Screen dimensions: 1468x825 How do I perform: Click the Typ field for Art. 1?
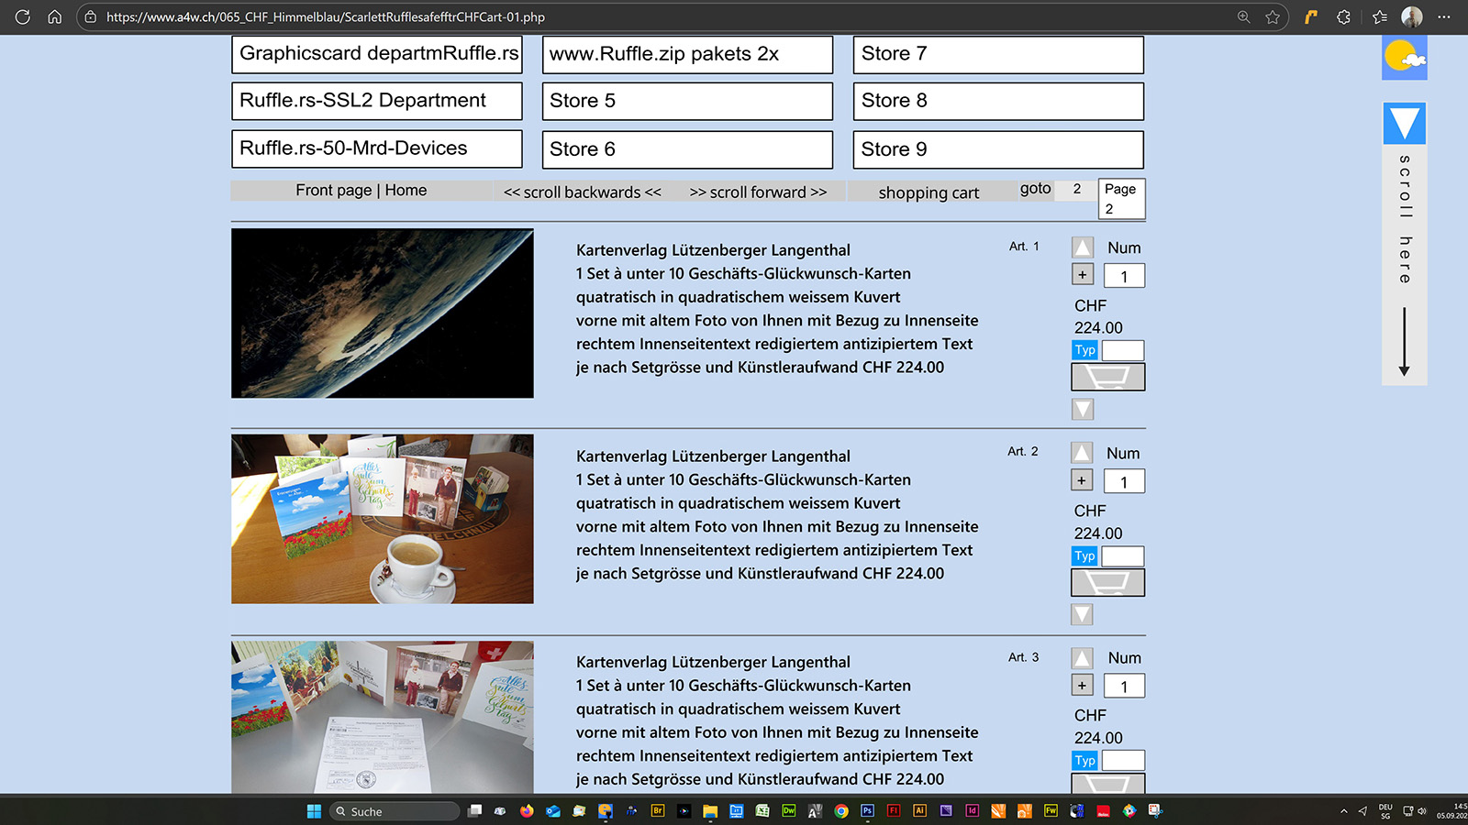(1122, 350)
